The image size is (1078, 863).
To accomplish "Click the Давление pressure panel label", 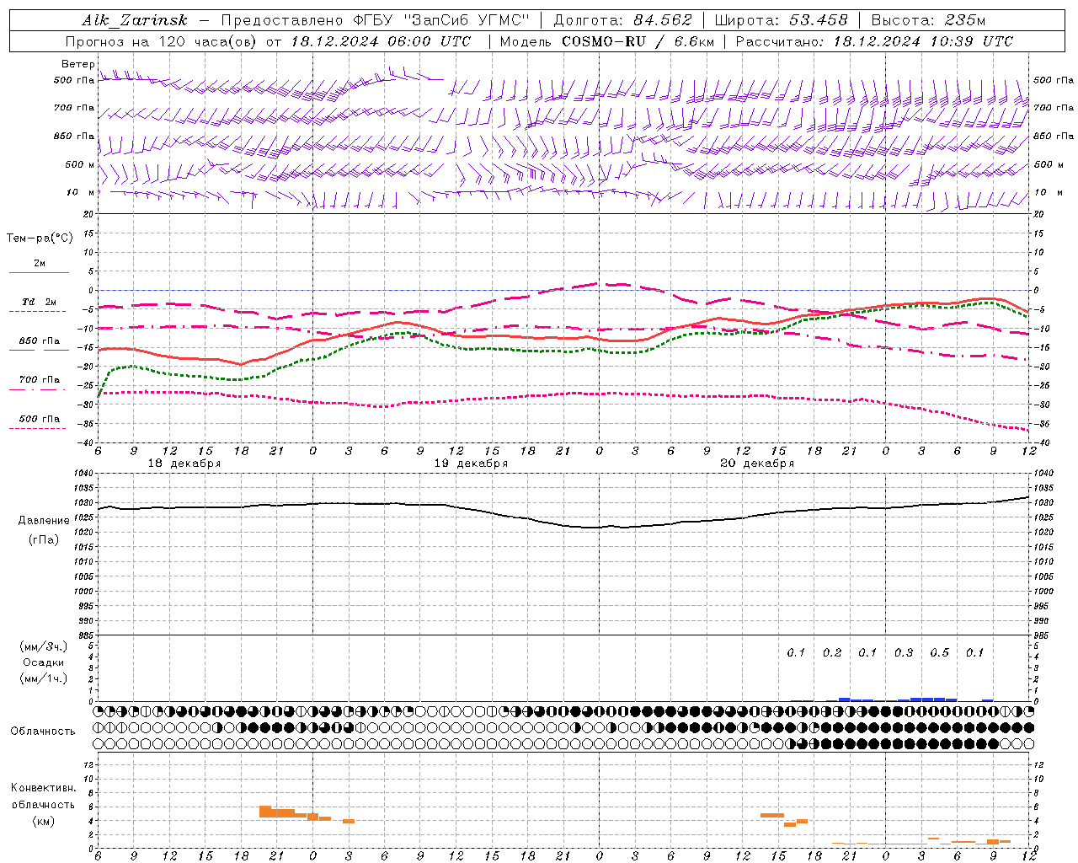I will tap(44, 521).
